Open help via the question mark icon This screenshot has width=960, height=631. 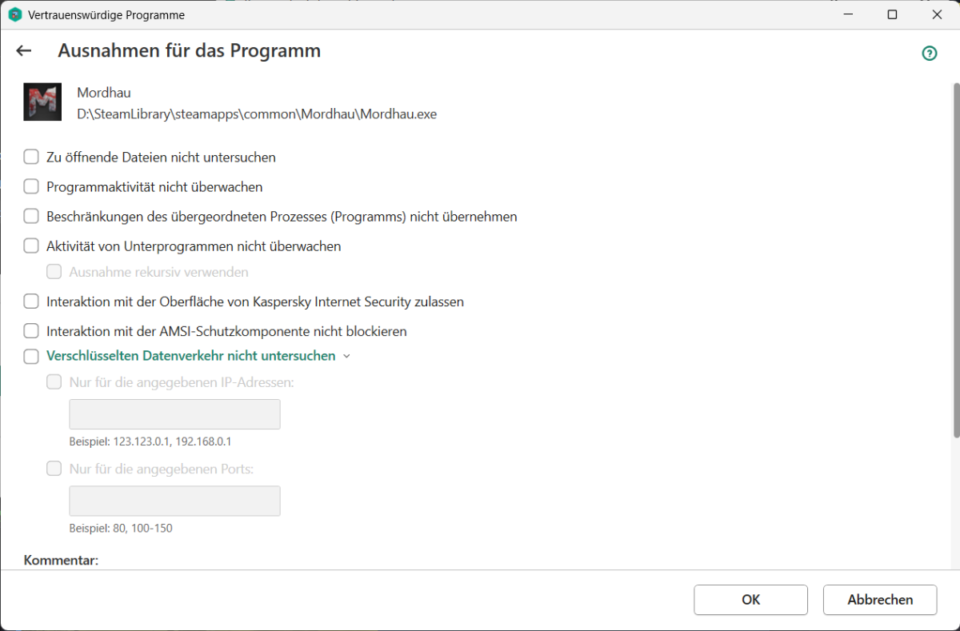930,54
